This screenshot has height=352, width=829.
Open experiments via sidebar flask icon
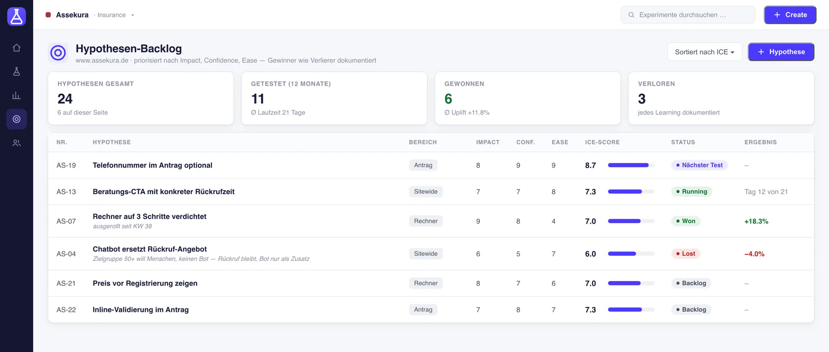coord(17,71)
